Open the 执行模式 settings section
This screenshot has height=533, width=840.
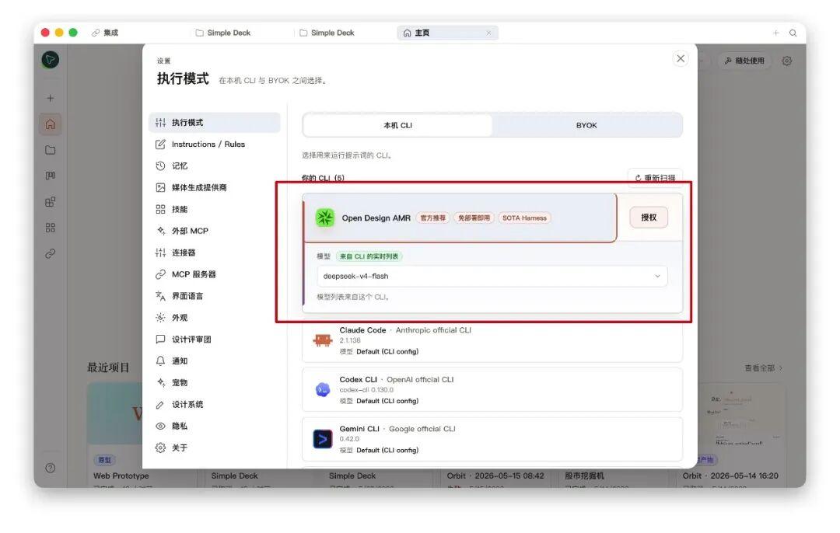click(215, 123)
